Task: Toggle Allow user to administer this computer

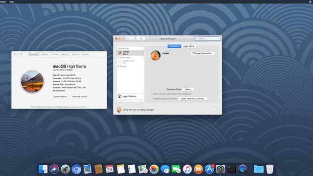Action: click(152, 94)
